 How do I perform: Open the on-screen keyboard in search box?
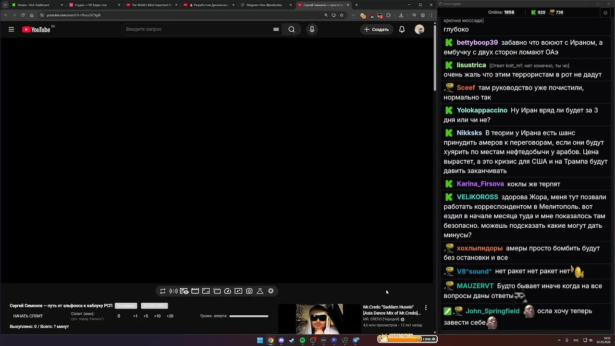click(276, 29)
